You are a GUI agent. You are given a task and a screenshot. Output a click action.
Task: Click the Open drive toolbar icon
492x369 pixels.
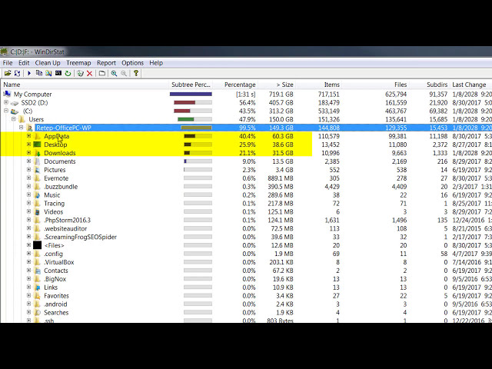(x=8, y=73)
